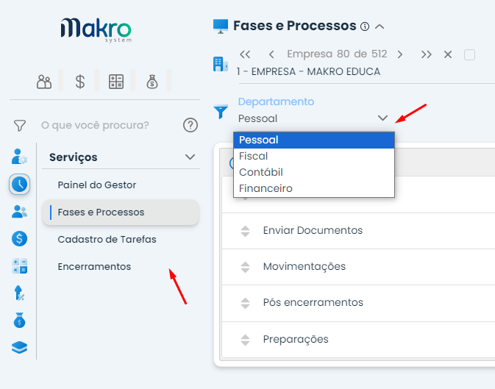Click the company name 1 - EMPRESA - MAKRO EDUCA
Viewport: 495px width, 389px height.
tap(308, 71)
